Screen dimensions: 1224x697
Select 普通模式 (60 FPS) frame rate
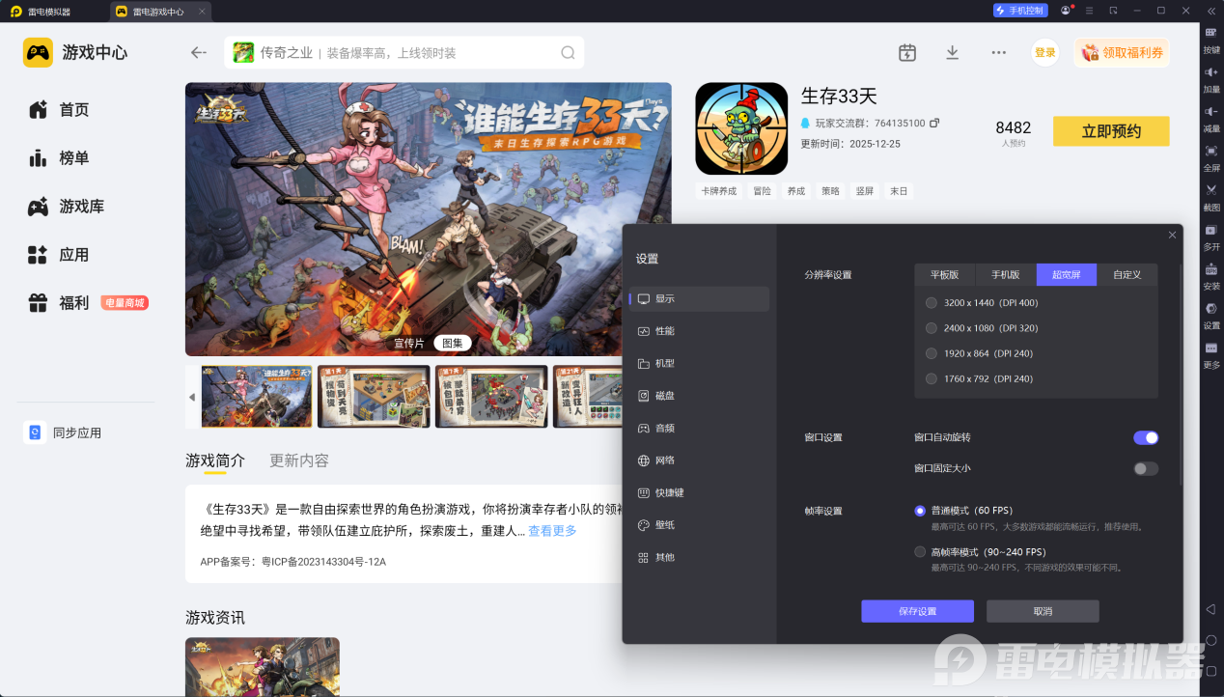920,511
